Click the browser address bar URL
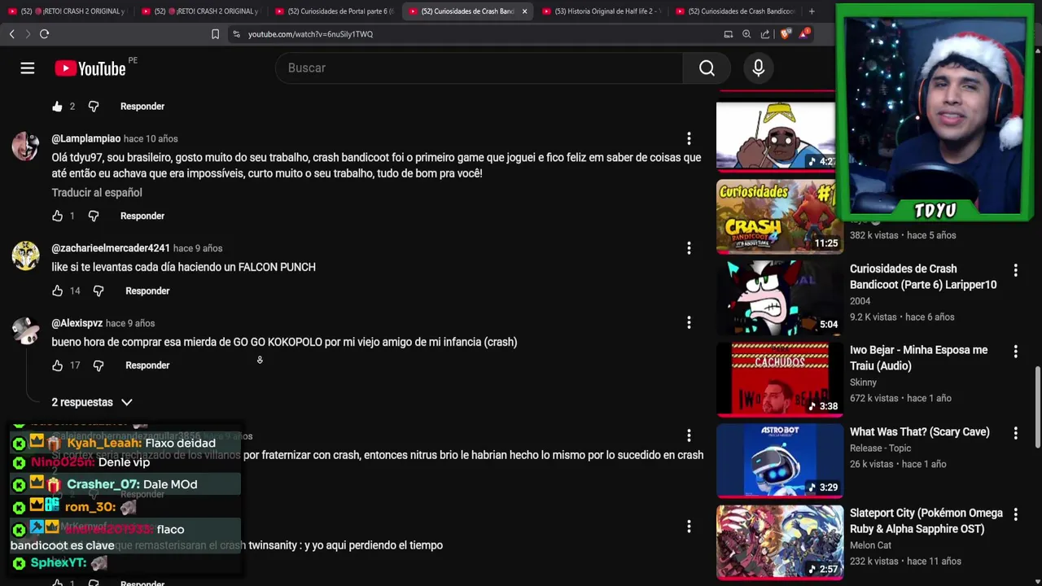Screen dimensions: 1042x586 coord(310,34)
